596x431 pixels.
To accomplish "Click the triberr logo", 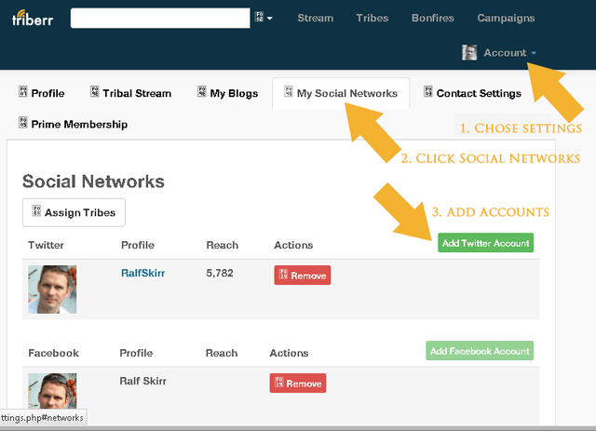I will (x=33, y=19).
